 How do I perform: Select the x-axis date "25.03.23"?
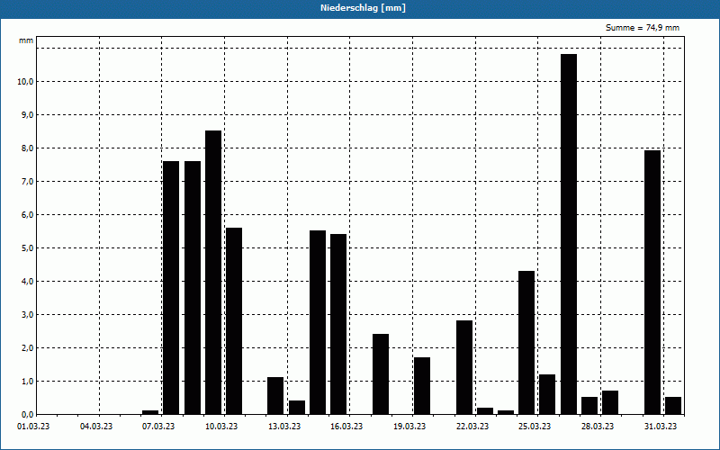click(535, 427)
